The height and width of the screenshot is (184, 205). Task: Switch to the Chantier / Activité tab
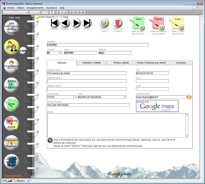pyautogui.click(x=91, y=63)
